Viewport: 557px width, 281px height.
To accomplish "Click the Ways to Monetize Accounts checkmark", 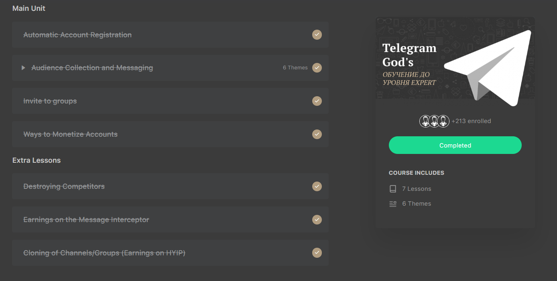I will (x=317, y=134).
